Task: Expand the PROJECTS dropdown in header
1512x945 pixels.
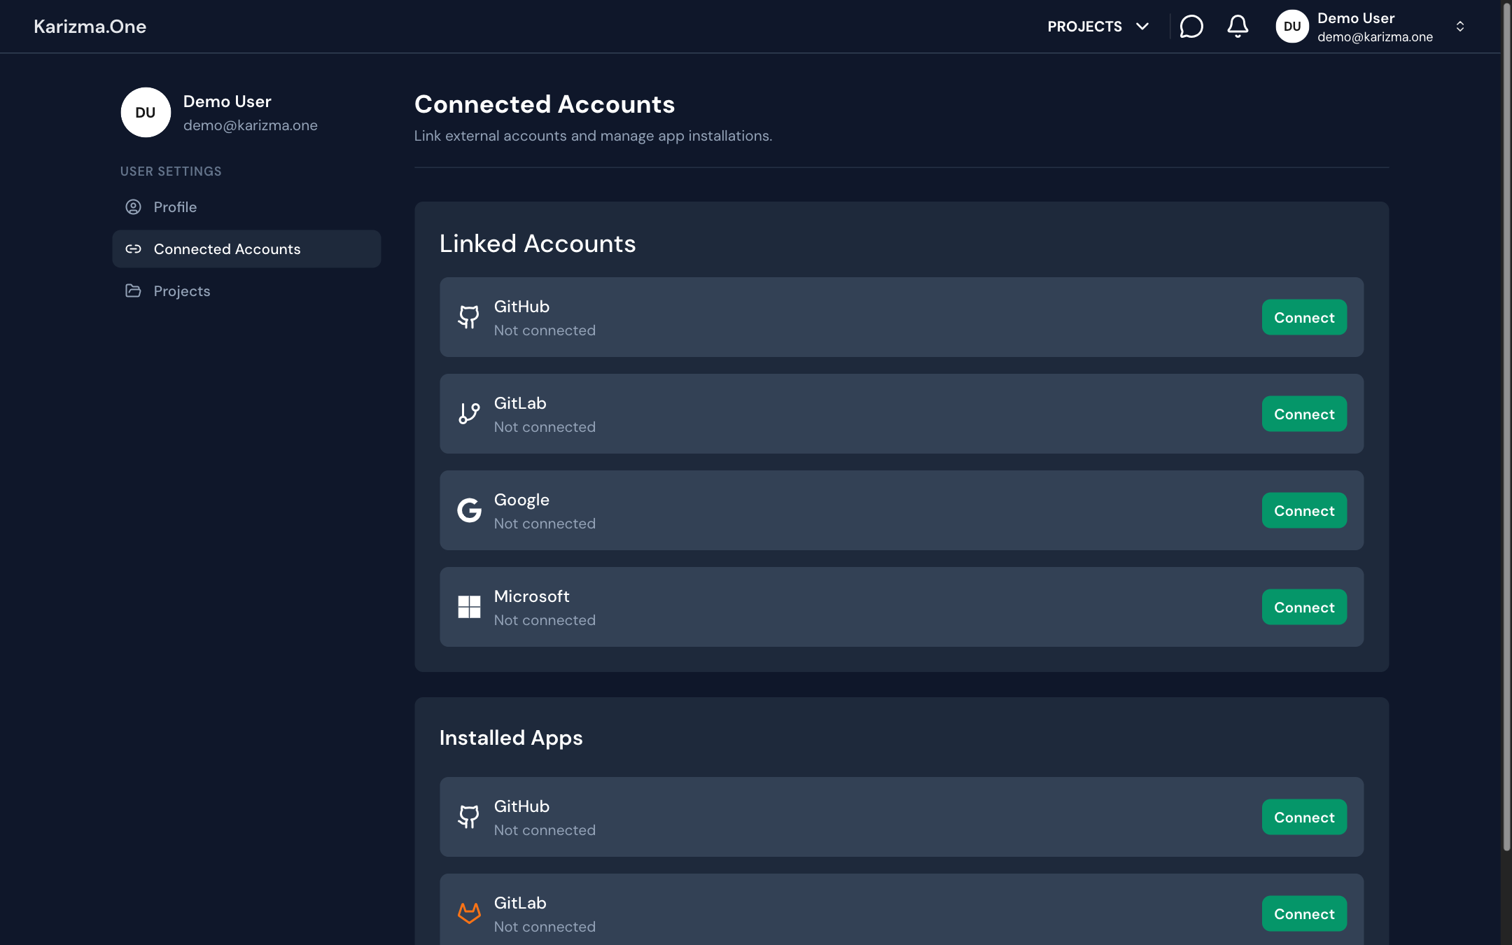Action: pos(1098,27)
